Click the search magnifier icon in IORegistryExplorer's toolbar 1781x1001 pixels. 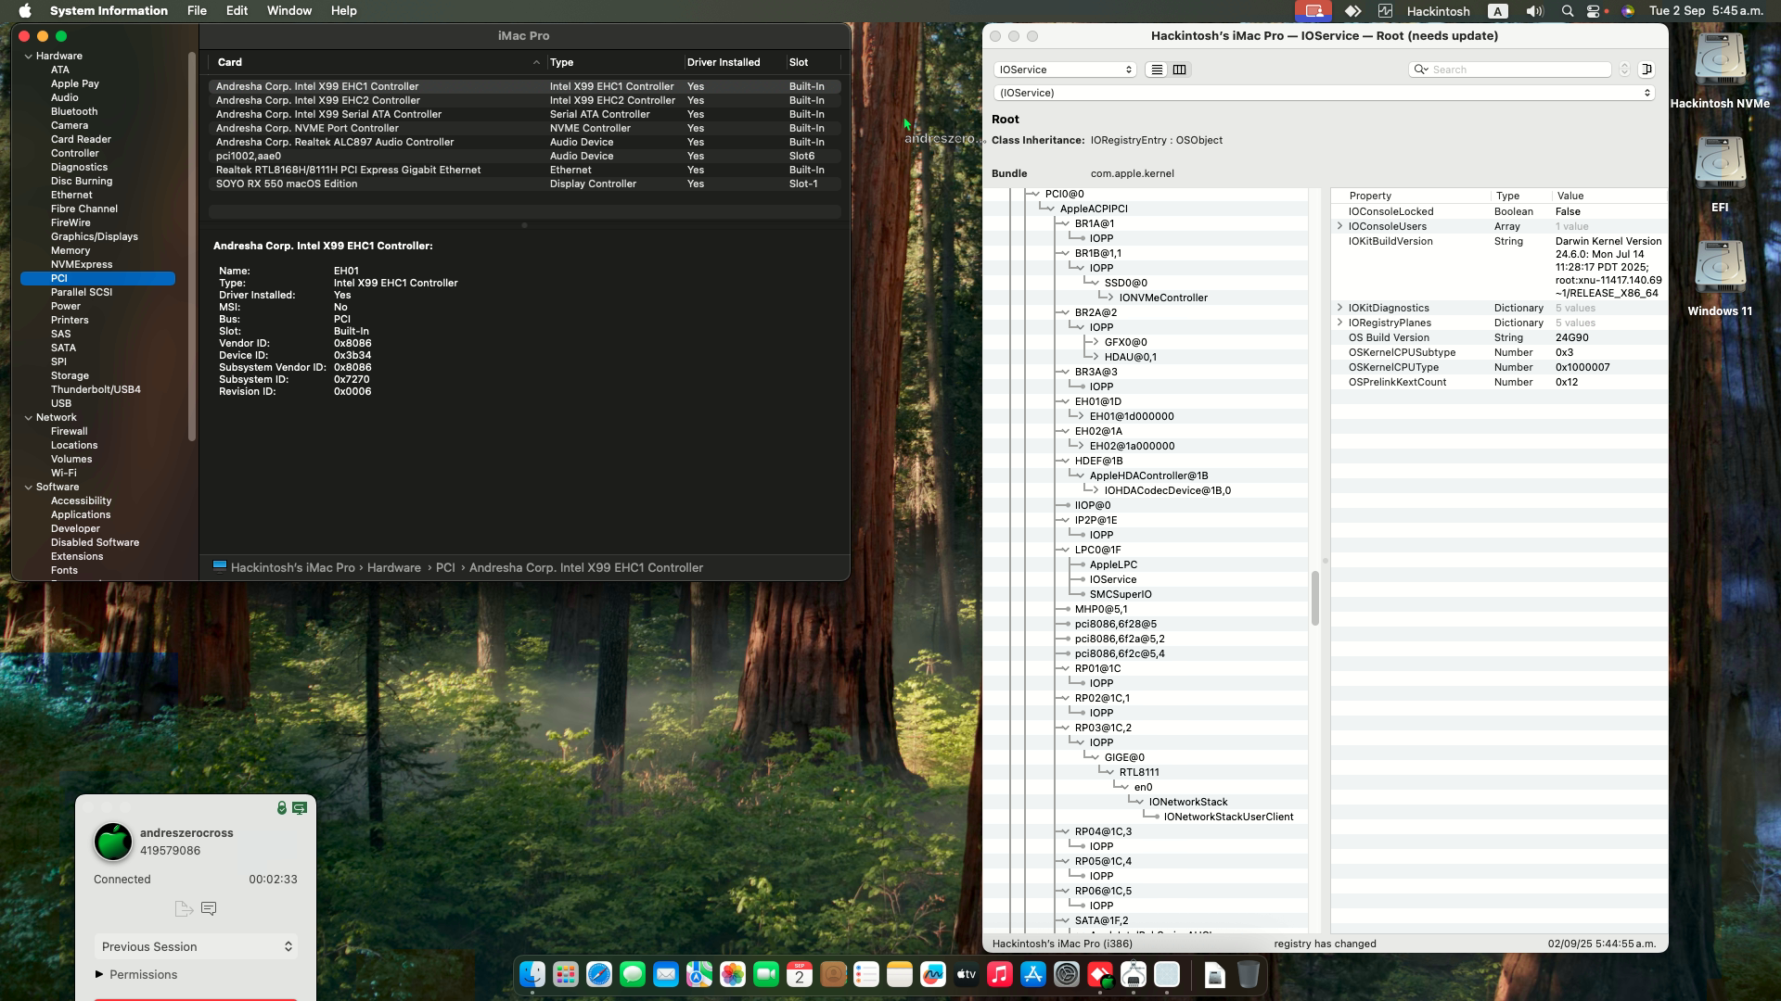pos(1420,69)
